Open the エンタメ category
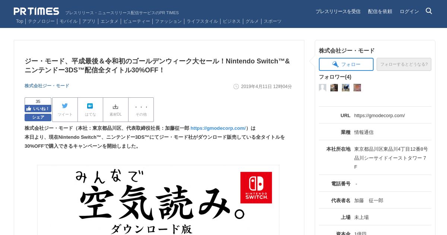Image resolution: width=447 pixels, height=235 pixels. point(110,21)
